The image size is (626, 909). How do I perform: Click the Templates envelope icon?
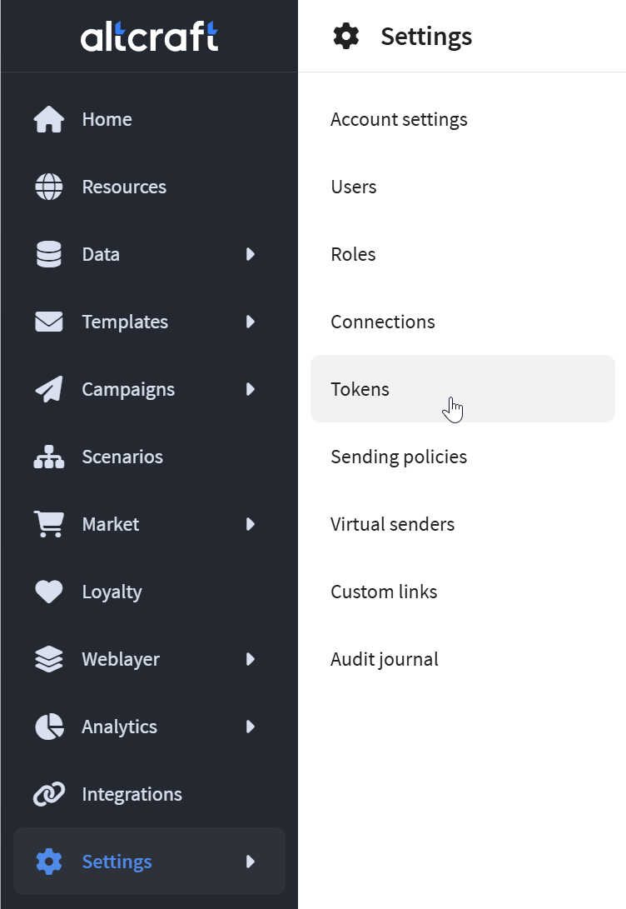pos(48,322)
